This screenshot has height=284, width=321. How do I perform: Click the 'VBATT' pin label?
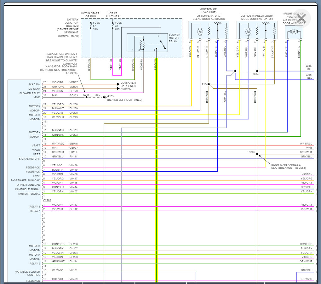pos(36,145)
